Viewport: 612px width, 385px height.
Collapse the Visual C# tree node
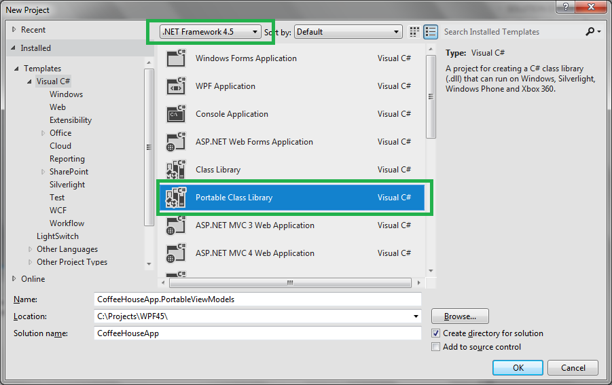(x=29, y=81)
